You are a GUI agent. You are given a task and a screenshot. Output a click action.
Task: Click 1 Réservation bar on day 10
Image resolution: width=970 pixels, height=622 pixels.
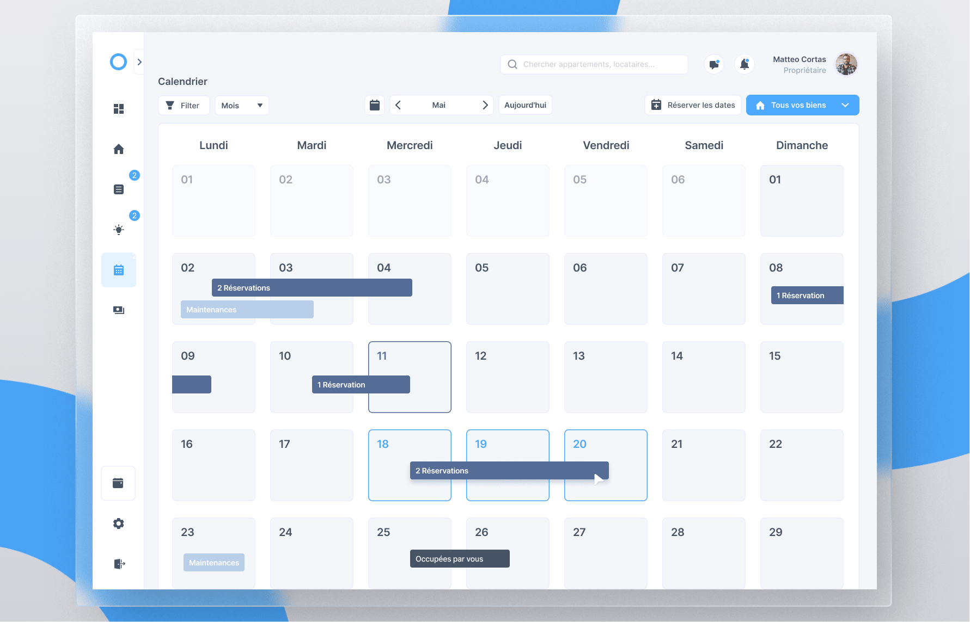[361, 385]
